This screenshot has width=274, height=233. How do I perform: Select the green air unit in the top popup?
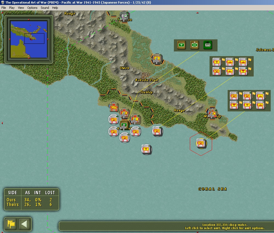point(181,45)
